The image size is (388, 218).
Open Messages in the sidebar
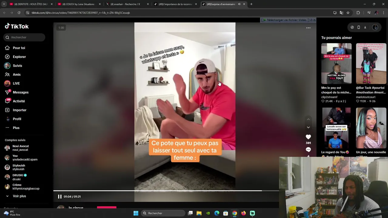point(20,92)
